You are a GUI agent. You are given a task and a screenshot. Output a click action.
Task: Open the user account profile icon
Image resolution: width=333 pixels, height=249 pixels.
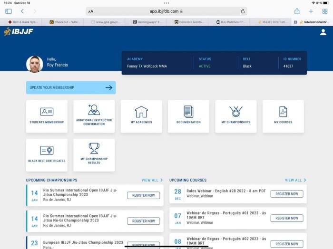pos(323,32)
